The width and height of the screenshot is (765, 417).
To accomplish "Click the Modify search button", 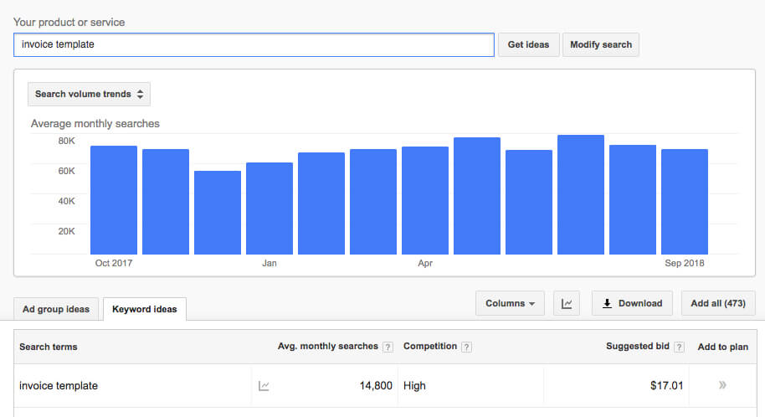I will click(601, 44).
